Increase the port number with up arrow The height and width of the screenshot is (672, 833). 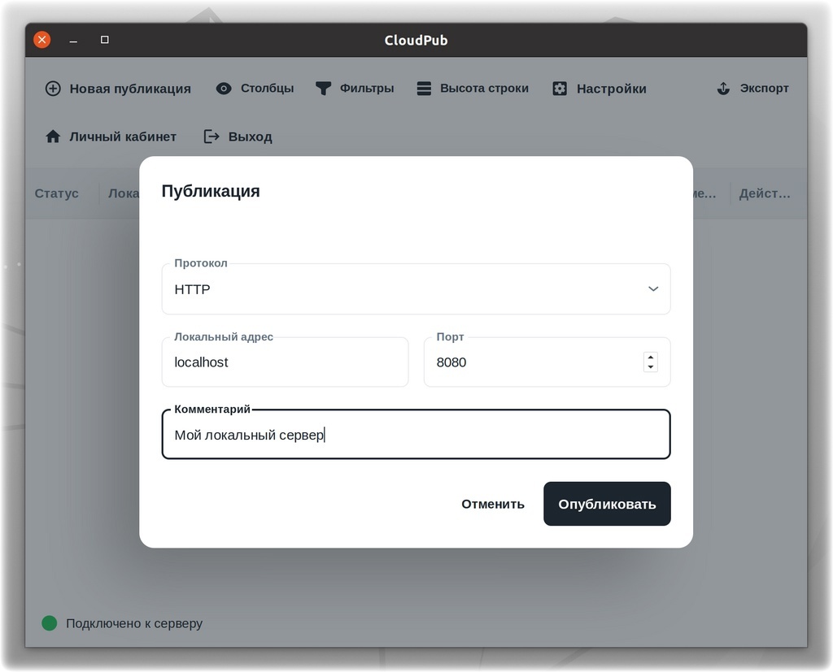(650, 358)
